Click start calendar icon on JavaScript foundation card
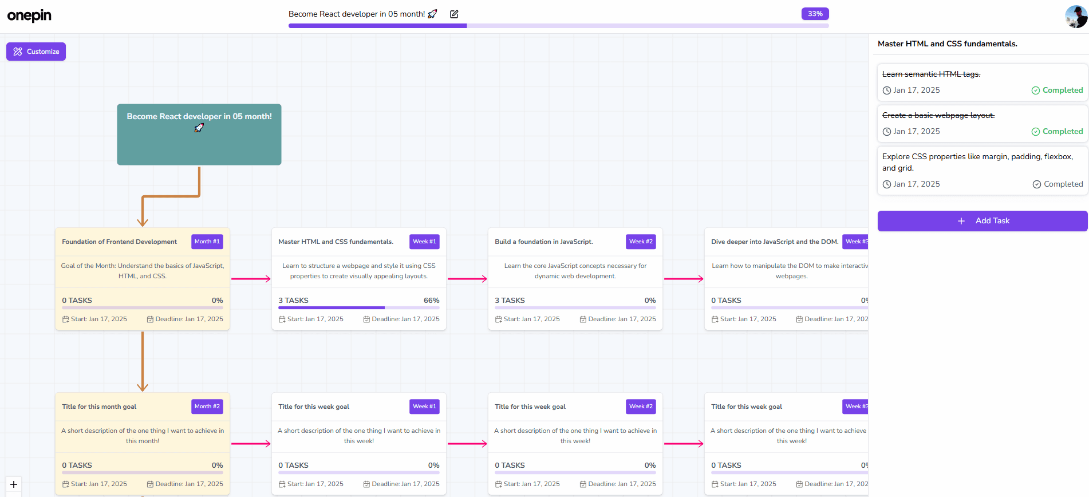Screen dimensions: 1089x497 pyautogui.click(x=499, y=319)
